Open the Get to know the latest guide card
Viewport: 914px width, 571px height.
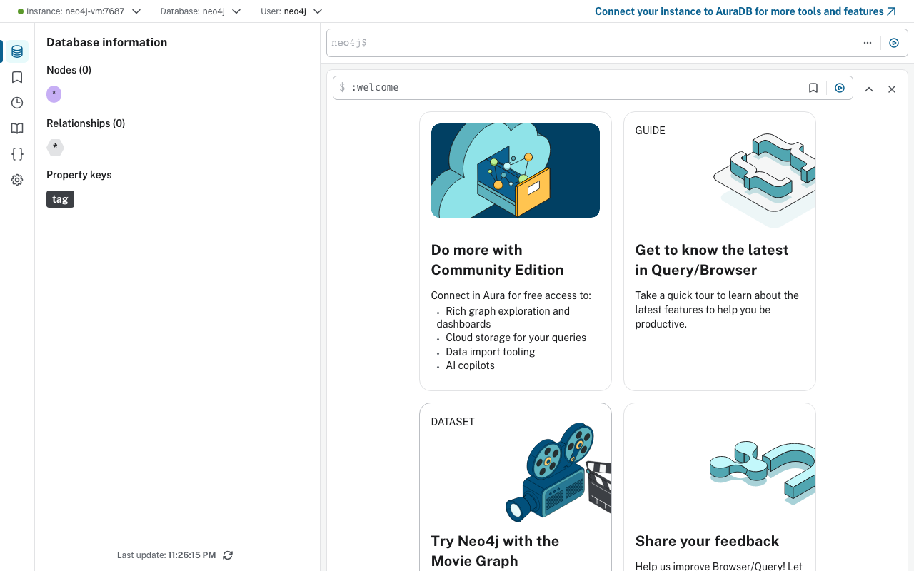pos(720,251)
